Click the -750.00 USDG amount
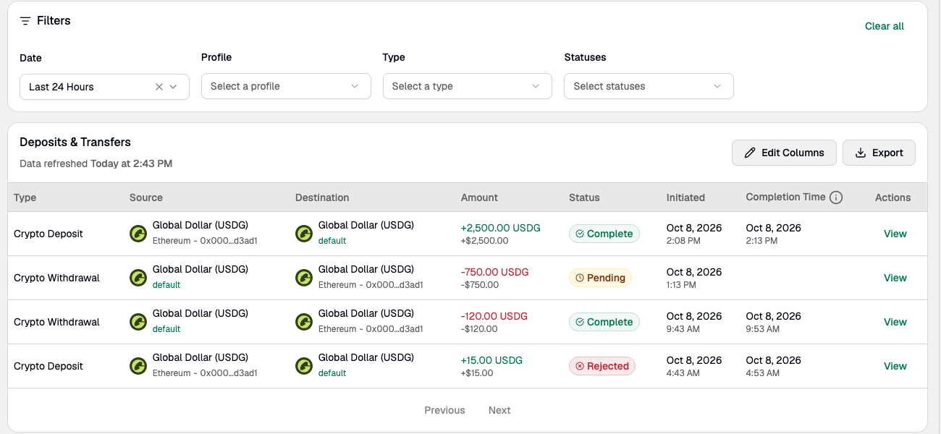Viewport: 941px width, 434px height. (x=495, y=272)
